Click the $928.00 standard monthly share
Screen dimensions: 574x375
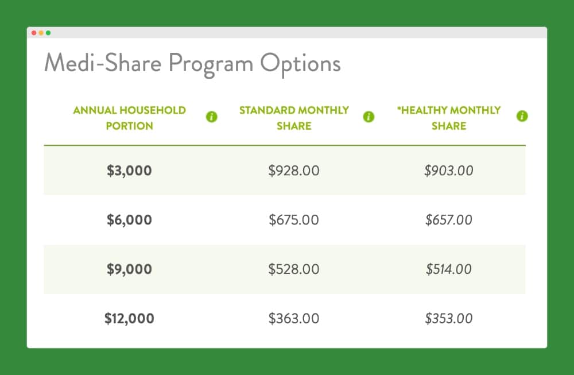click(294, 171)
